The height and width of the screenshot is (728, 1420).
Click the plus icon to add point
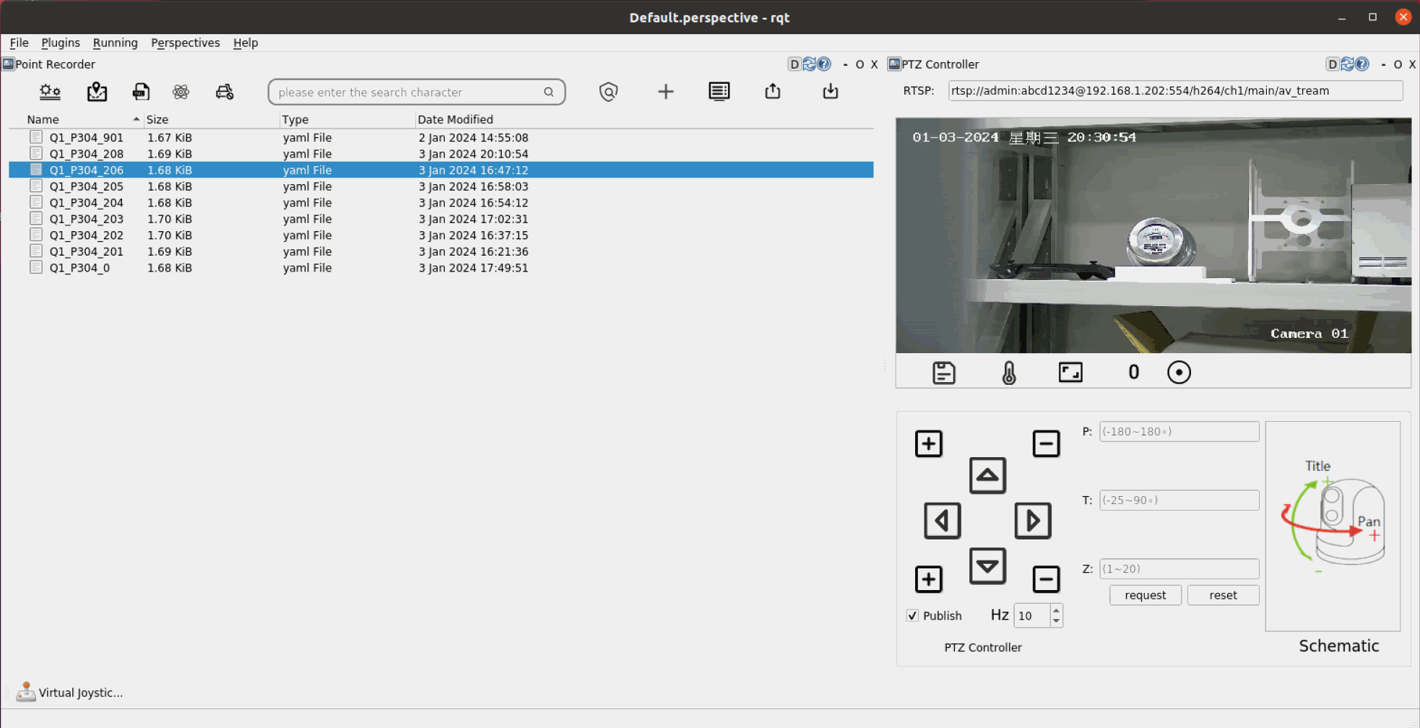(x=665, y=92)
